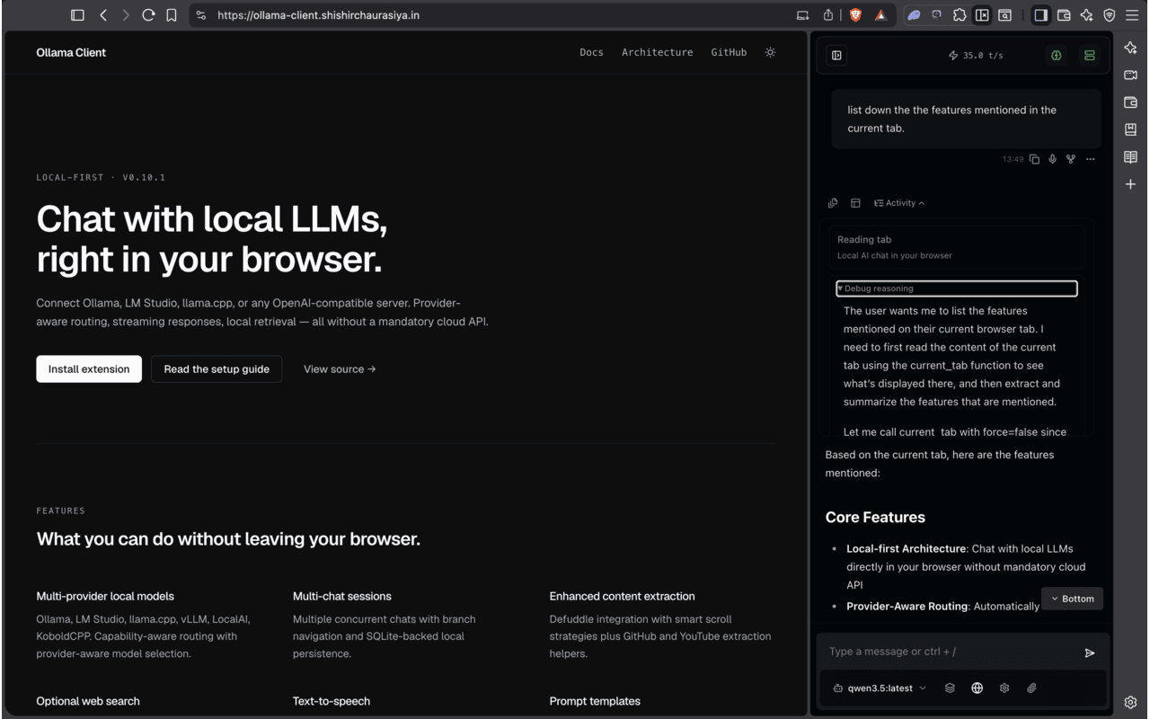Send the message with paper-plane icon
Image resolution: width=1150 pixels, height=719 pixels.
(1090, 653)
